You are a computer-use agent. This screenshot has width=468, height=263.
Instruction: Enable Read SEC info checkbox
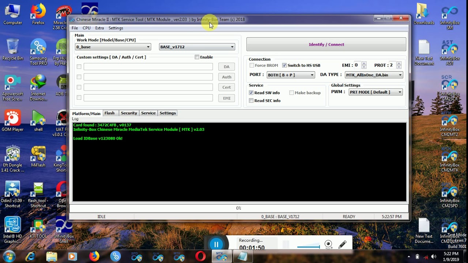click(x=251, y=100)
